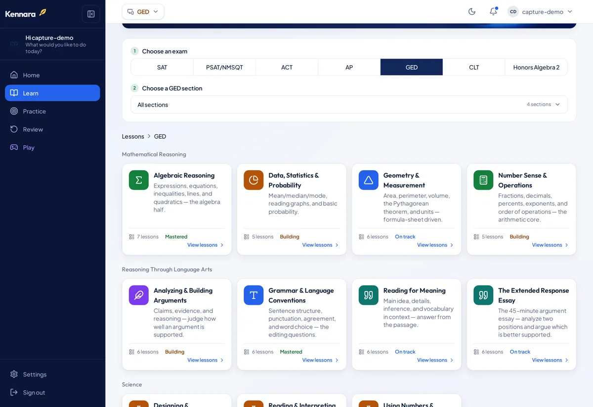
Task: Open Learn in sidebar
Action: tap(52, 93)
